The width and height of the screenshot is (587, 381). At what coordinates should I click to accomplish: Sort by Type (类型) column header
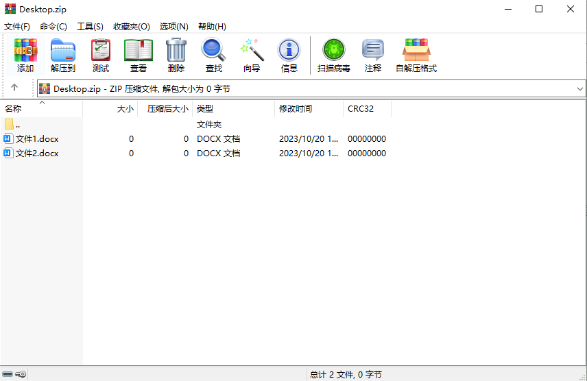point(234,109)
